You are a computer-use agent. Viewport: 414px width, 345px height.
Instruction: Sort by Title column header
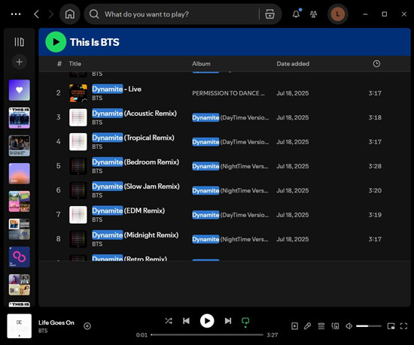click(x=75, y=64)
